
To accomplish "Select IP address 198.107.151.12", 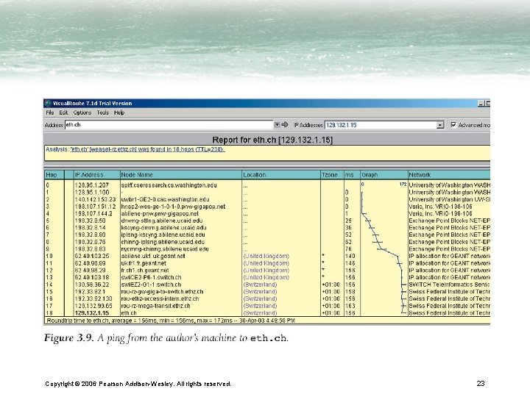I will 95,207.
